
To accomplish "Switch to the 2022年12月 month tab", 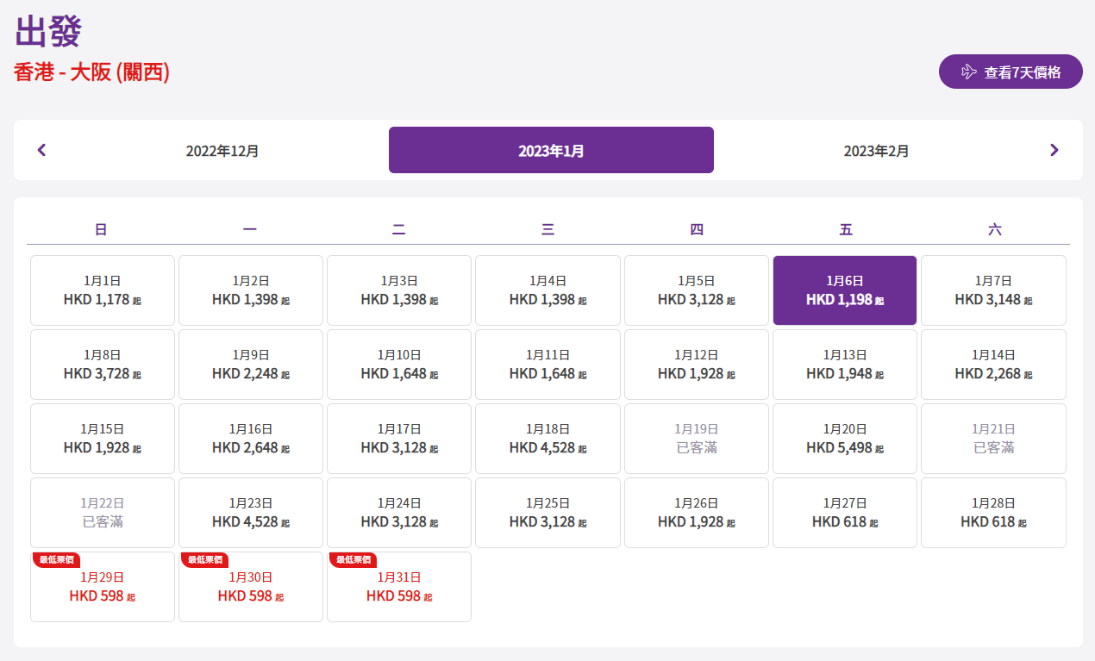I will click(222, 151).
